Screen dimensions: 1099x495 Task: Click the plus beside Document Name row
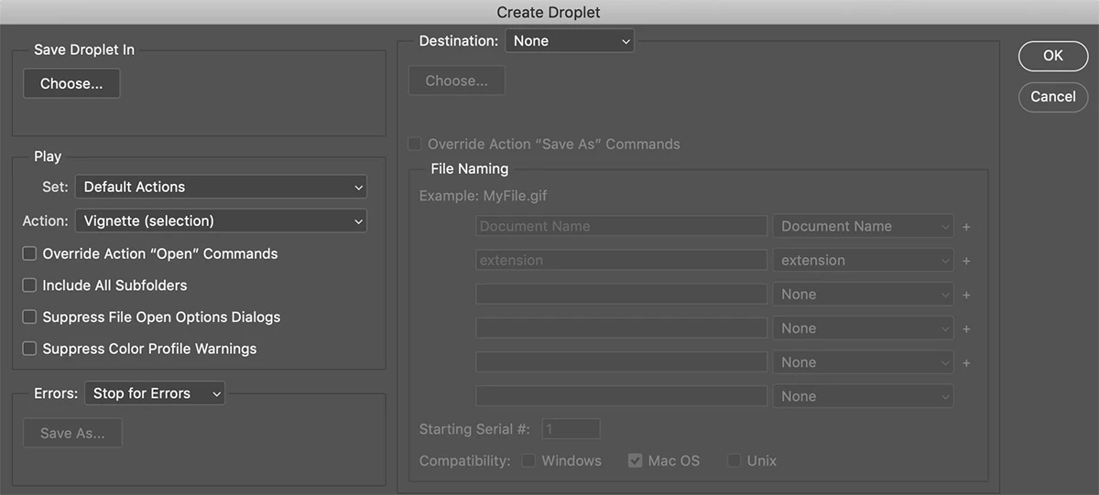click(966, 227)
